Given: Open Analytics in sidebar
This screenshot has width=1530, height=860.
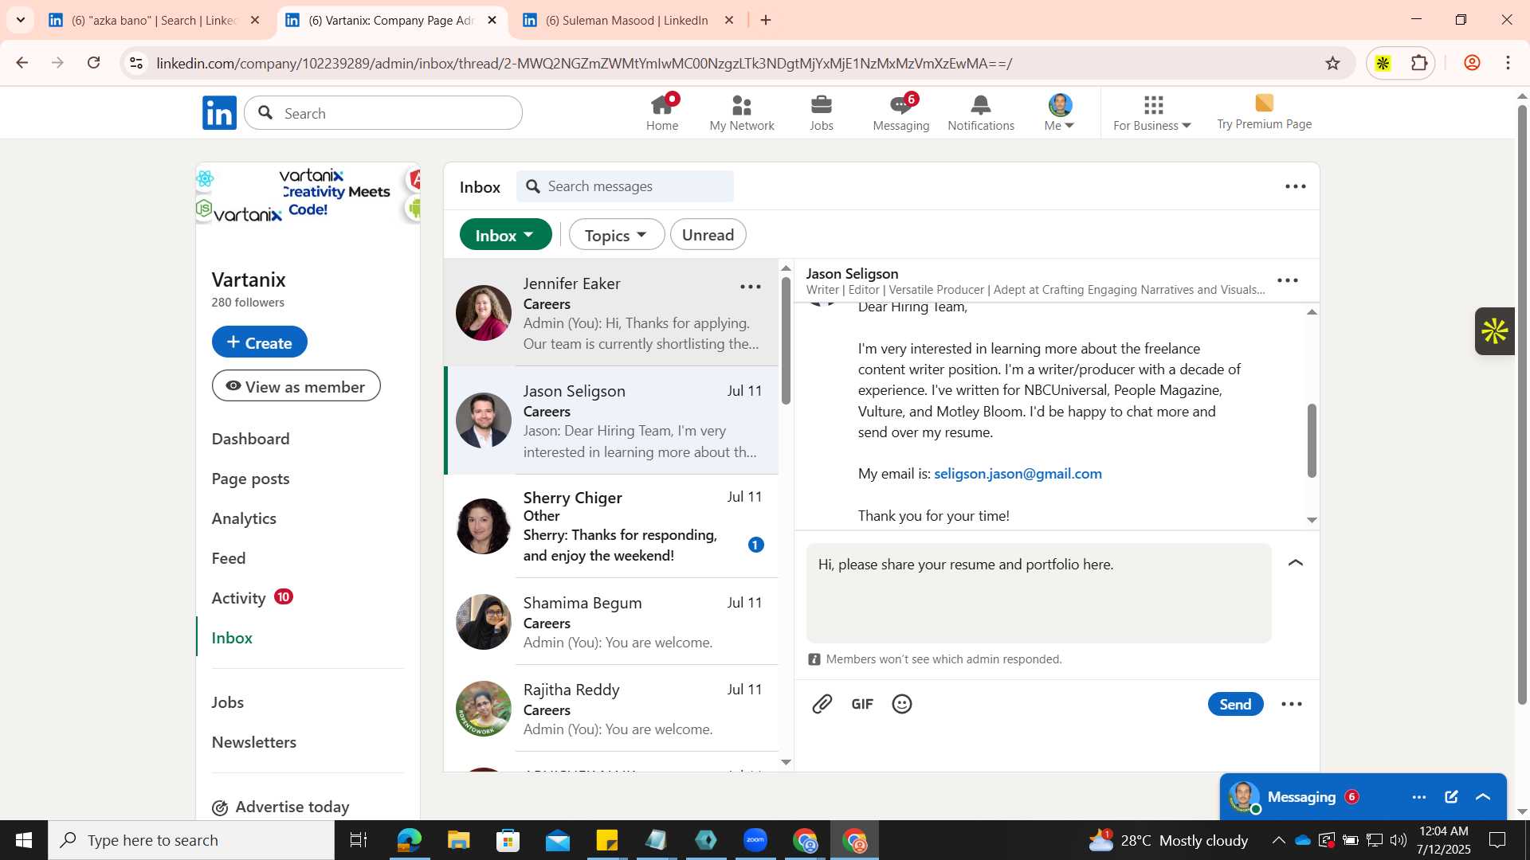Looking at the screenshot, I should coord(244,518).
